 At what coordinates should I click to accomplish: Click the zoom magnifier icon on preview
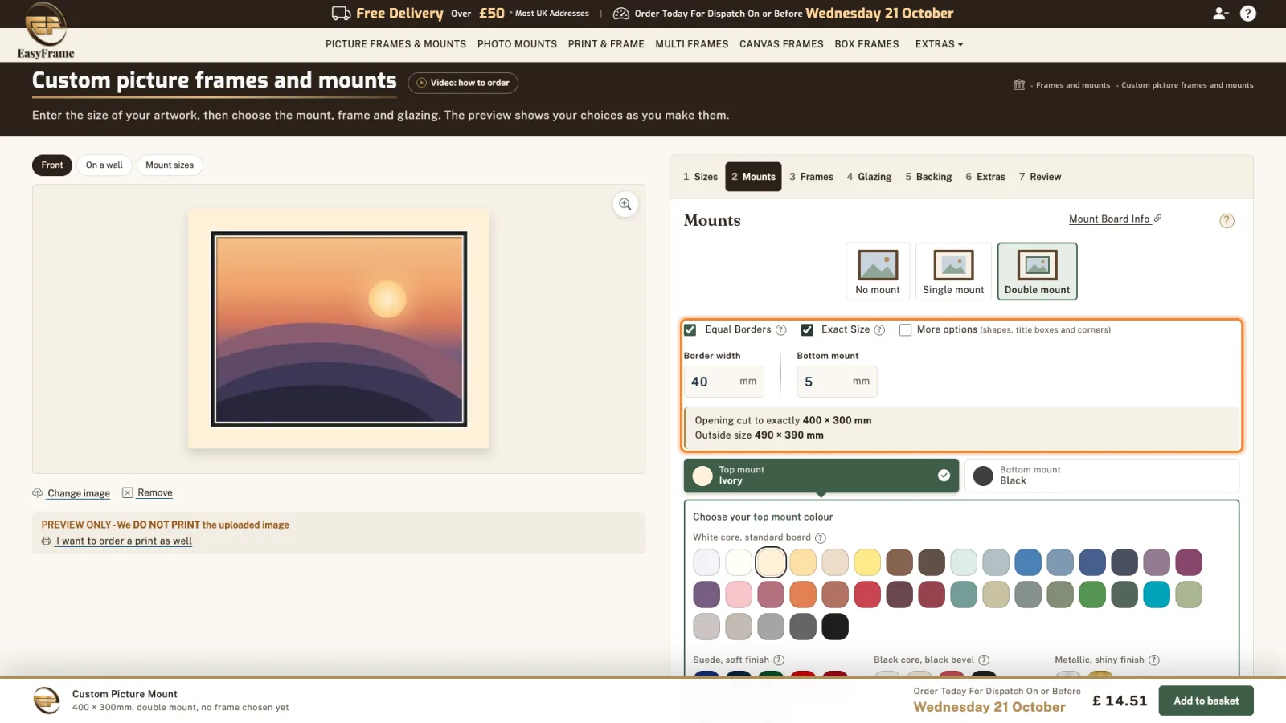tap(625, 204)
